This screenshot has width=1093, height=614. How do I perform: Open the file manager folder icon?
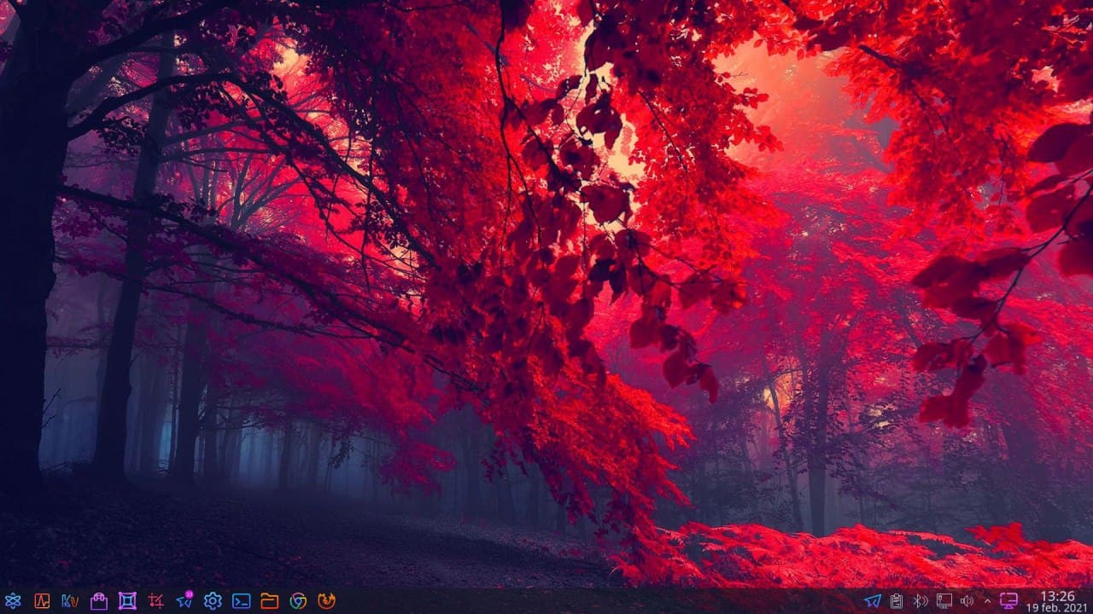[x=270, y=601]
